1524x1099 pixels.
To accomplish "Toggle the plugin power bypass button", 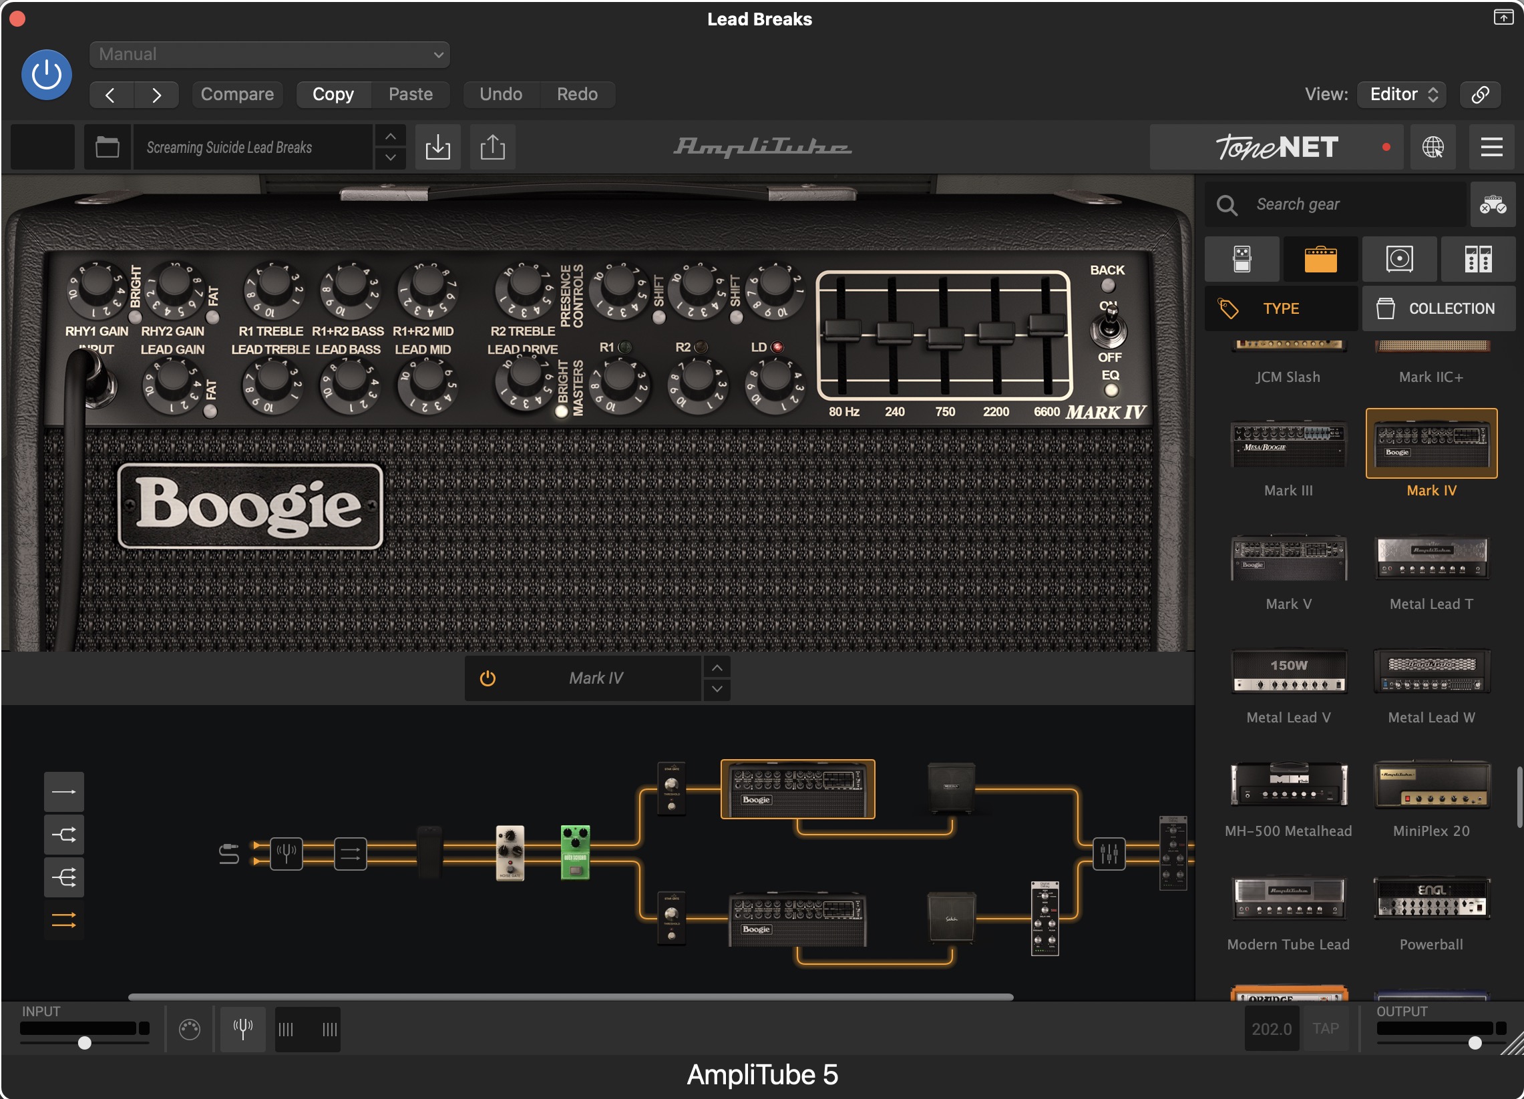I will tap(46, 75).
